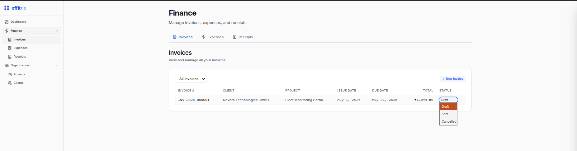Viewport: 577px width, 151px height.
Task: Click the document icon on Invoices tab
Action: (175, 37)
